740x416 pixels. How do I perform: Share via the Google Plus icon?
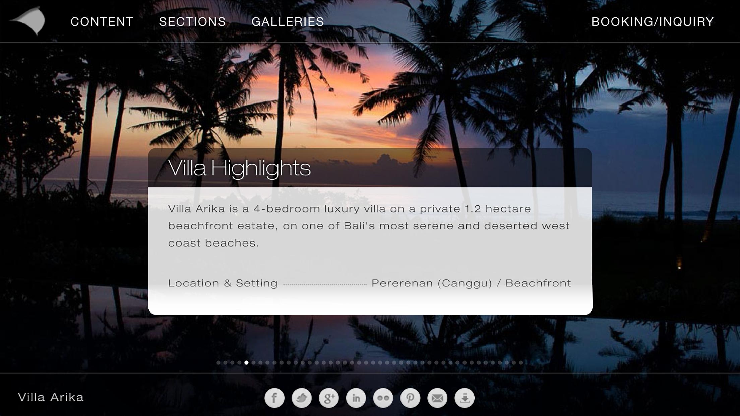(329, 398)
